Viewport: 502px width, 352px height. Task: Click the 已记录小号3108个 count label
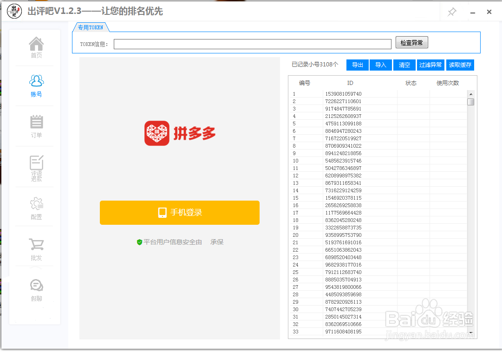click(x=315, y=65)
